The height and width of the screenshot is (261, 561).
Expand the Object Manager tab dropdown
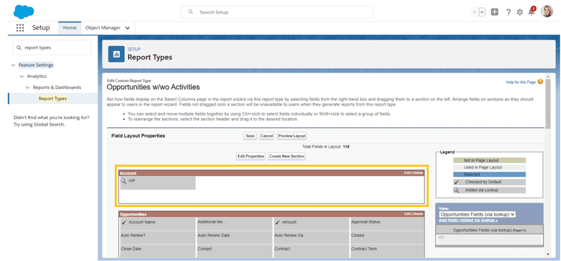pos(127,28)
